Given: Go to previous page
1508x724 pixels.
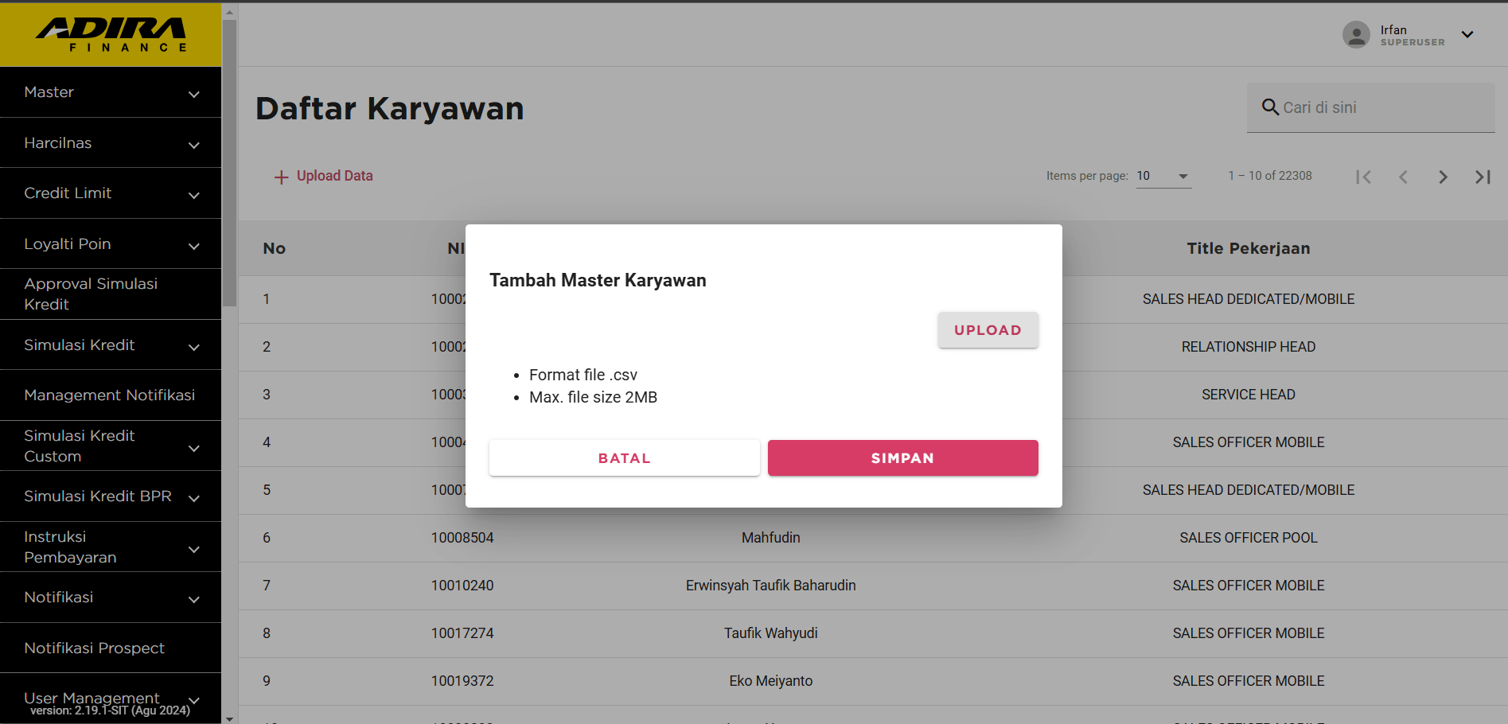Looking at the screenshot, I should tap(1403, 177).
